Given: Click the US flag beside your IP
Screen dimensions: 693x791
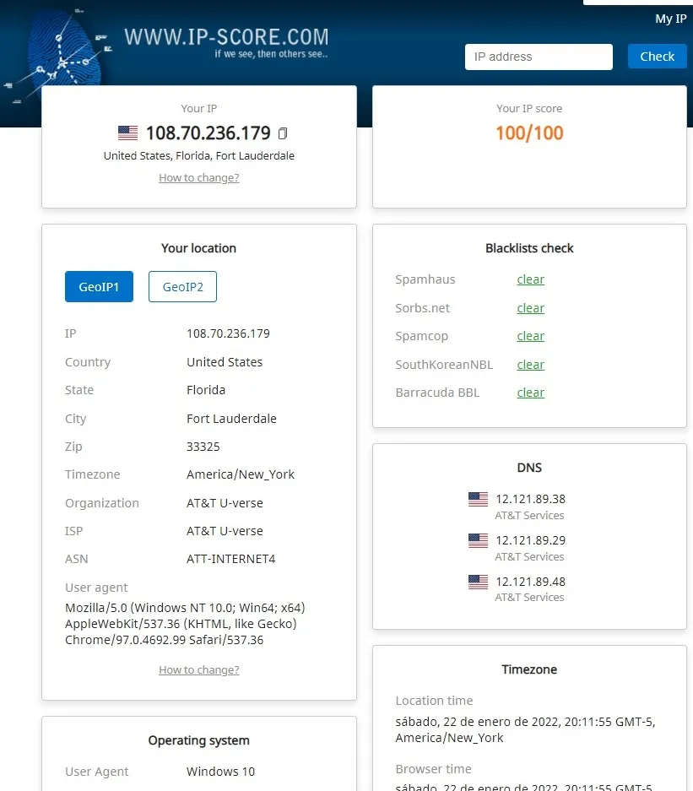Looking at the screenshot, I should pyautogui.click(x=127, y=133).
